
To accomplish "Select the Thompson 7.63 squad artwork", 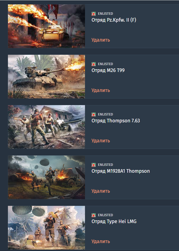I will (46, 127).
